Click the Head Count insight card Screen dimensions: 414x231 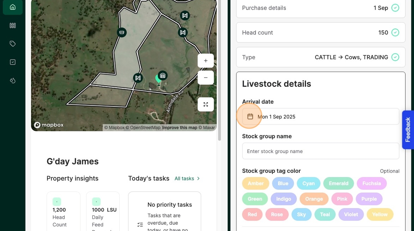[x=63, y=211]
